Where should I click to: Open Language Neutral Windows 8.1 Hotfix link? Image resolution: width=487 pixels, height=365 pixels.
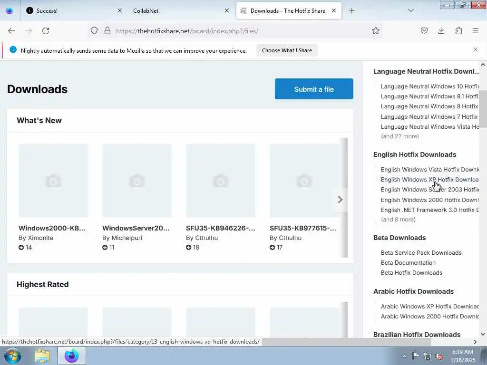point(429,96)
